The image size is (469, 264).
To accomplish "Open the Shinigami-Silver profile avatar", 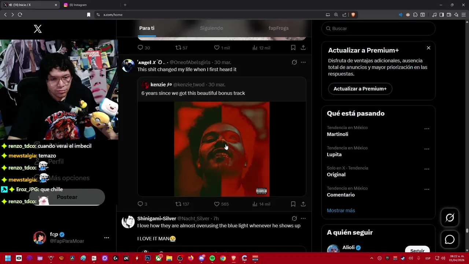I will coord(128,222).
